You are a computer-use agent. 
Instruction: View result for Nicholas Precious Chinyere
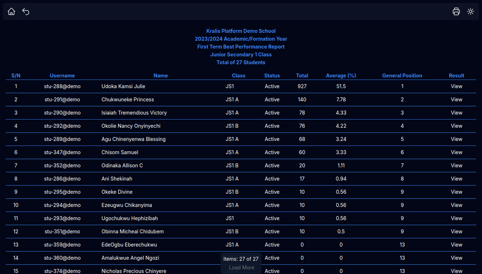click(x=457, y=271)
